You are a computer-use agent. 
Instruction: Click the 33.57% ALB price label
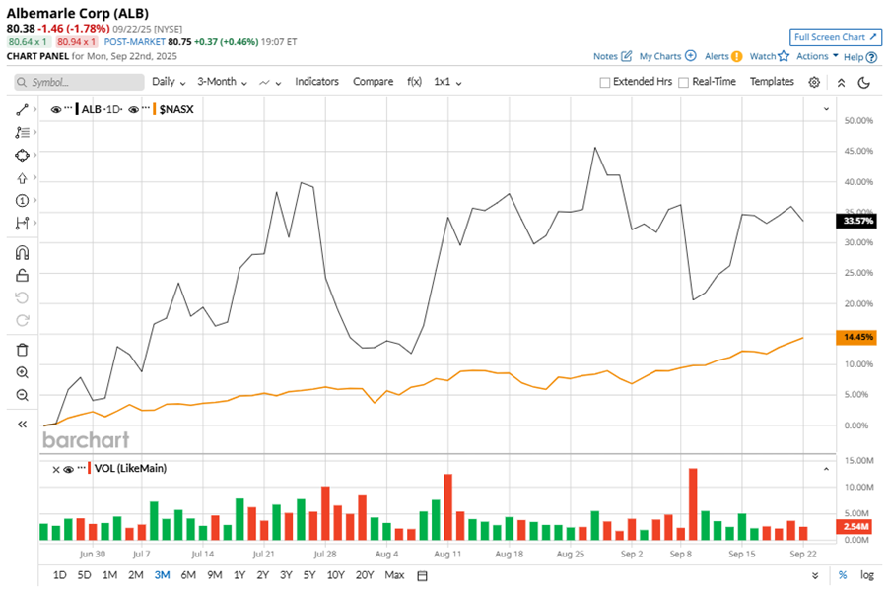click(x=856, y=221)
